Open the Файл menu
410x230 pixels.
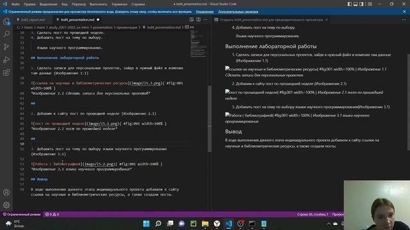pos(15,4)
